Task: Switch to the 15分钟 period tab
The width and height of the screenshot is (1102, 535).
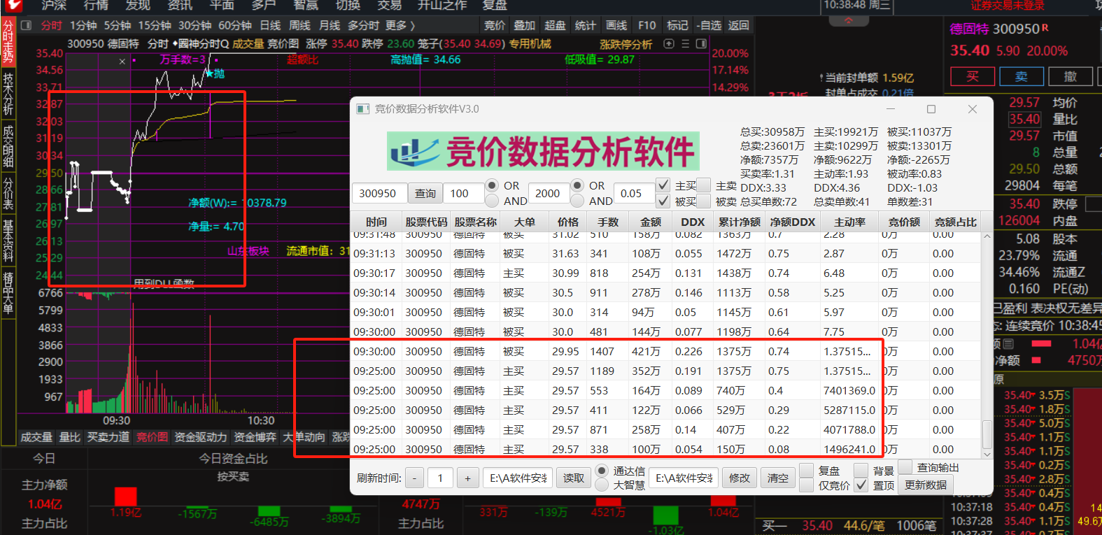Action: click(x=155, y=25)
